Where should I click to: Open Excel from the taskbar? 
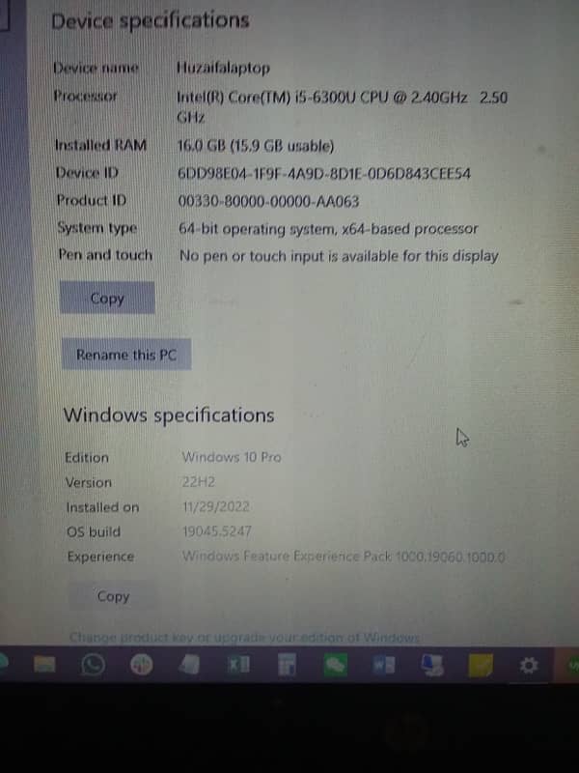(x=238, y=665)
